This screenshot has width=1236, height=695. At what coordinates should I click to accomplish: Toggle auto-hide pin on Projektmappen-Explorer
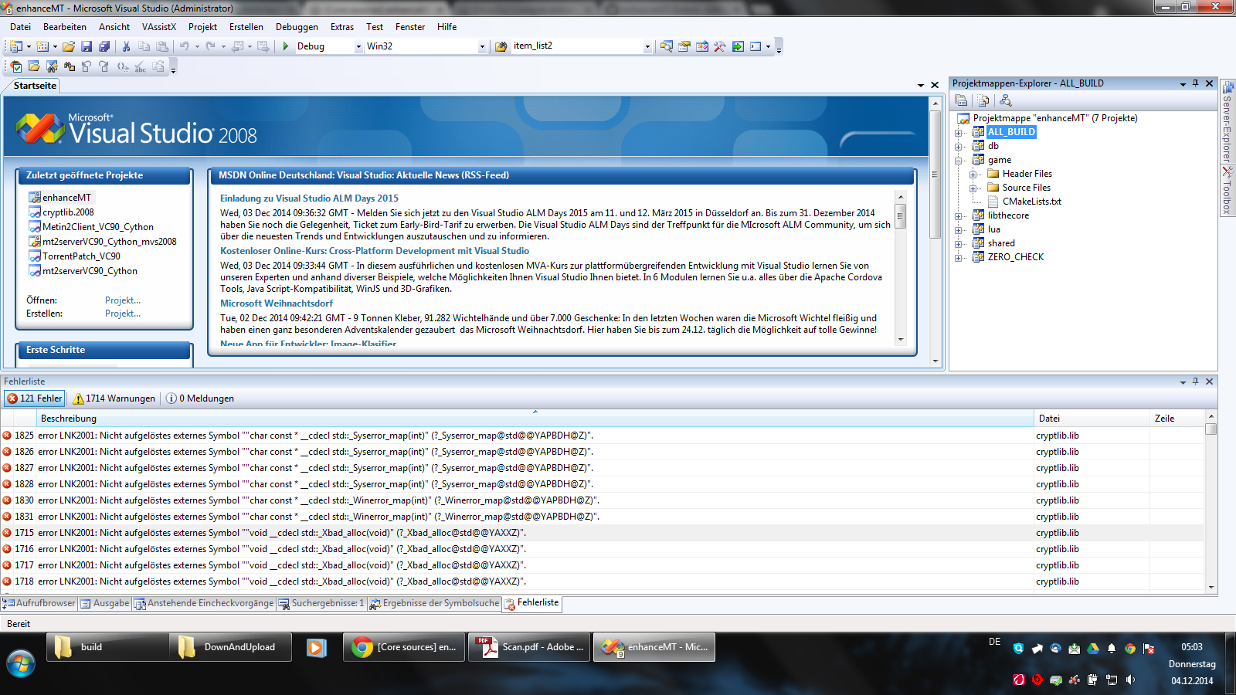tap(1195, 83)
